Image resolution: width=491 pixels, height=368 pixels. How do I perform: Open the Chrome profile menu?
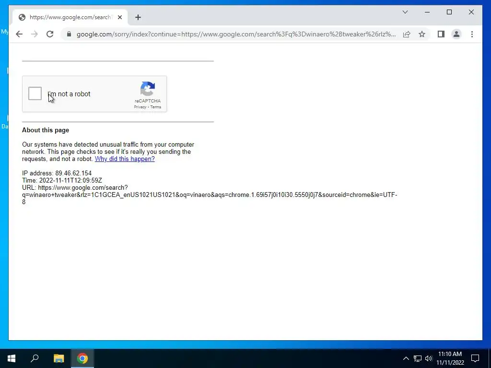point(456,34)
